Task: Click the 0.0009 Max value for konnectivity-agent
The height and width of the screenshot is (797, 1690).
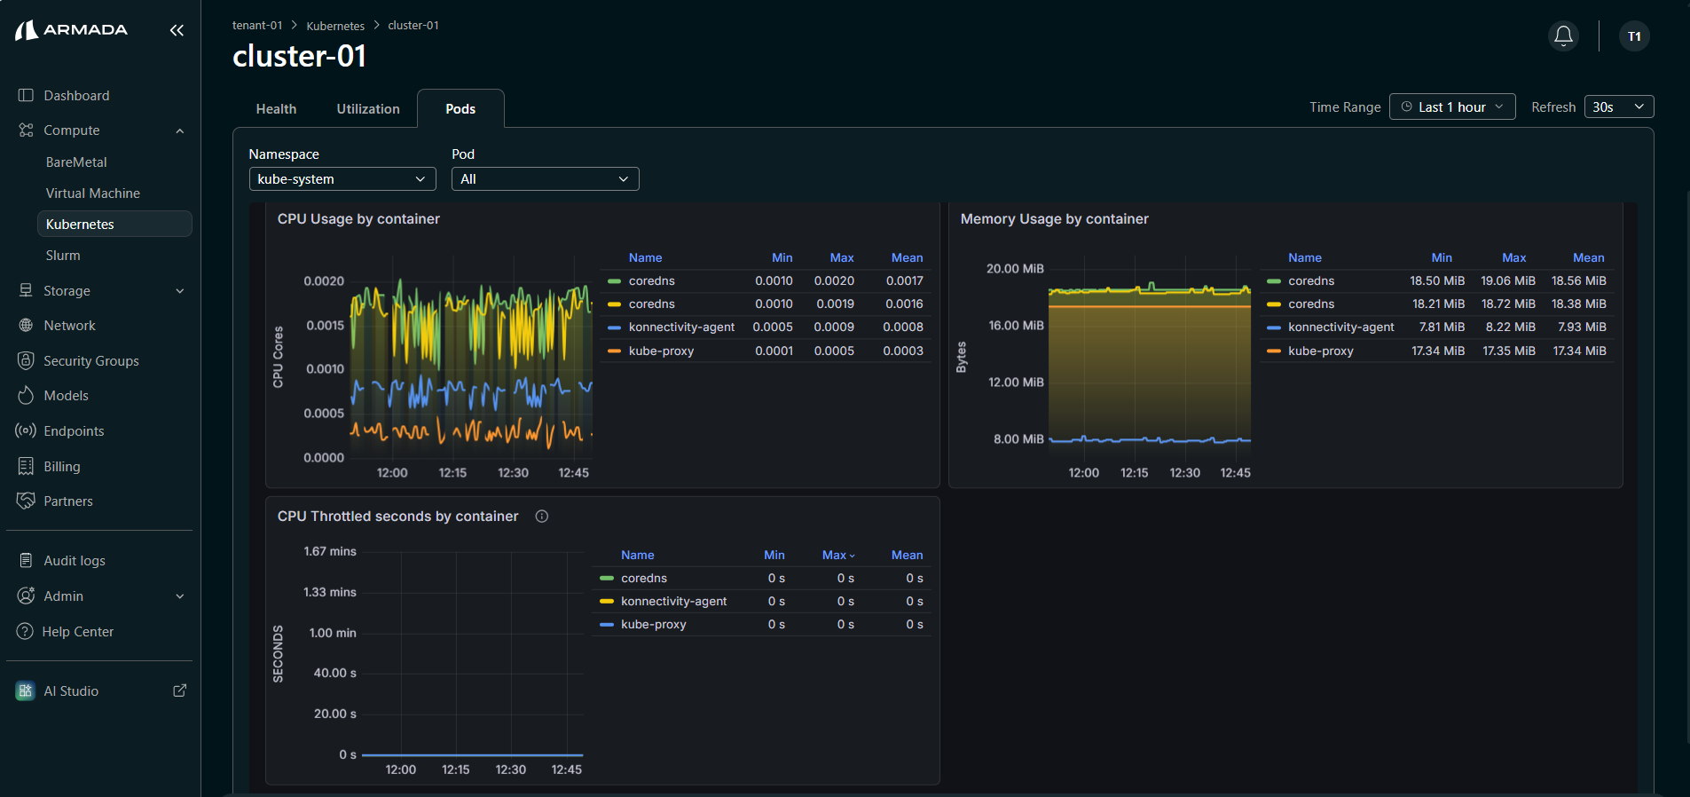Action: [834, 327]
